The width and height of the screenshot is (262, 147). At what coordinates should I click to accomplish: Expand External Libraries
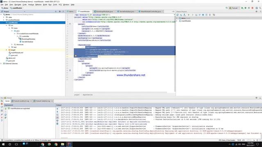(1, 64)
